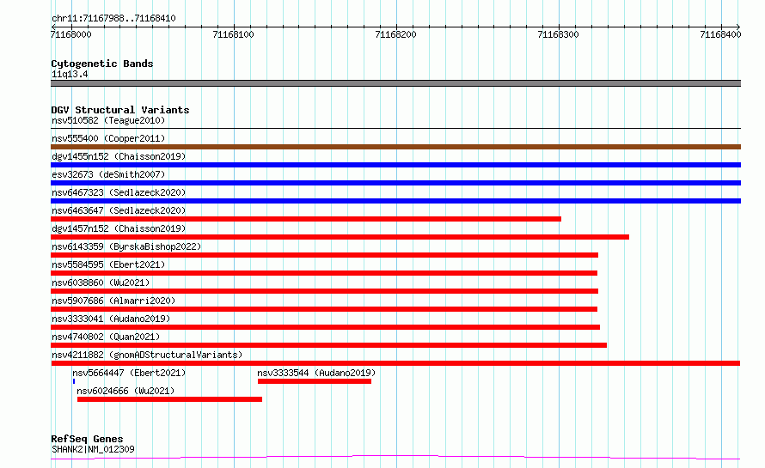
Task: Select variant label nsv555400 (Cooper2011)
Action: click(x=108, y=138)
